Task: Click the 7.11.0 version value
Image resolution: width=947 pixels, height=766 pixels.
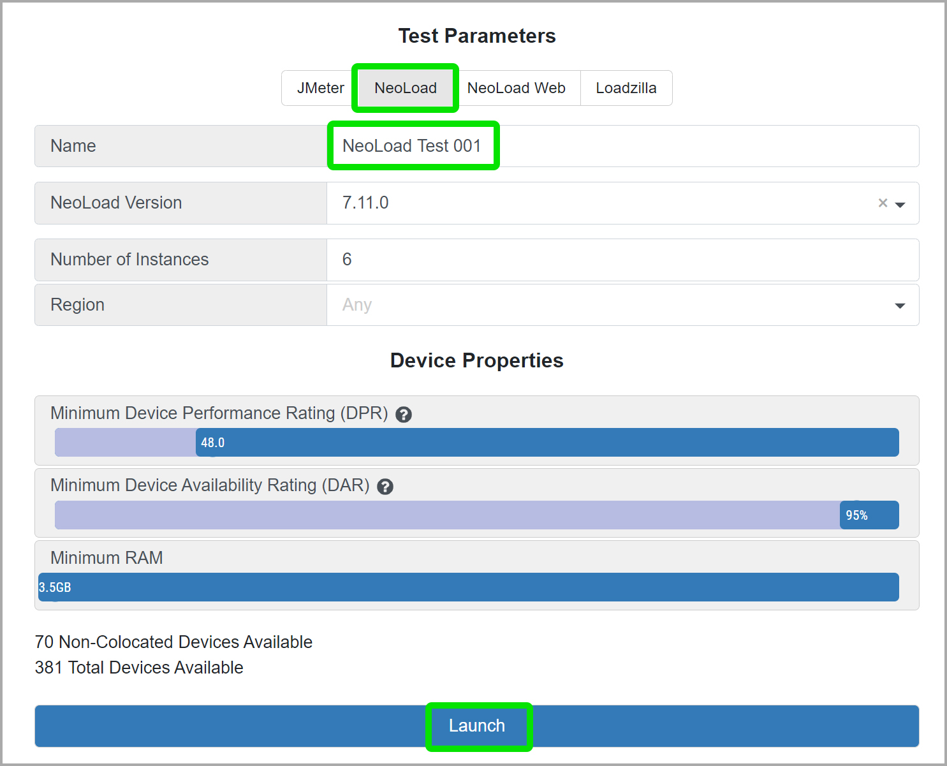Action: pos(365,203)
